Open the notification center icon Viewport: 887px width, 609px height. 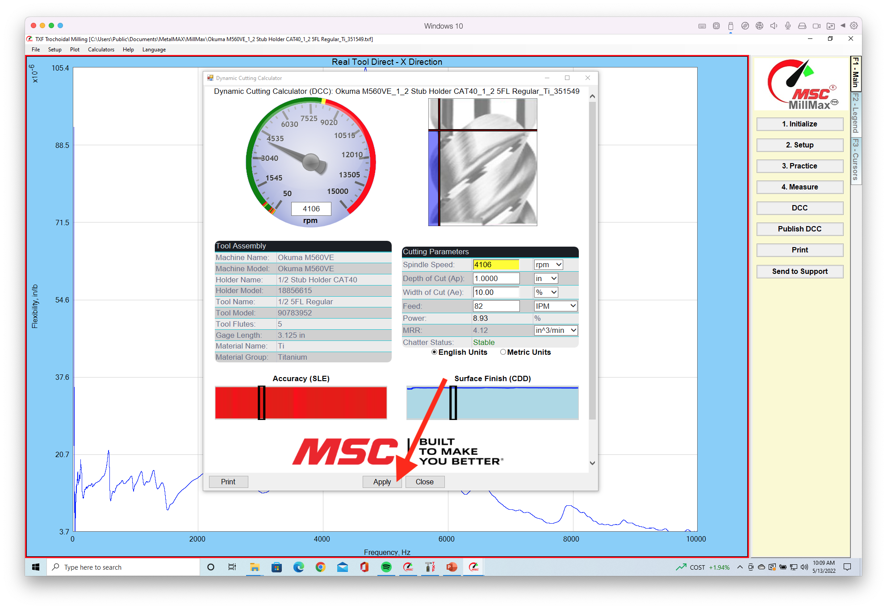click(847, 567)
